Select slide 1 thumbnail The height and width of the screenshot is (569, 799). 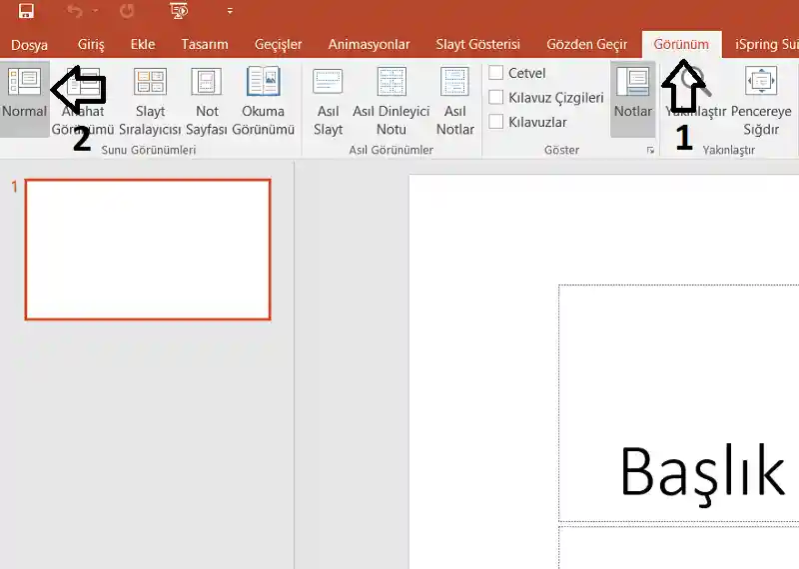148,250
